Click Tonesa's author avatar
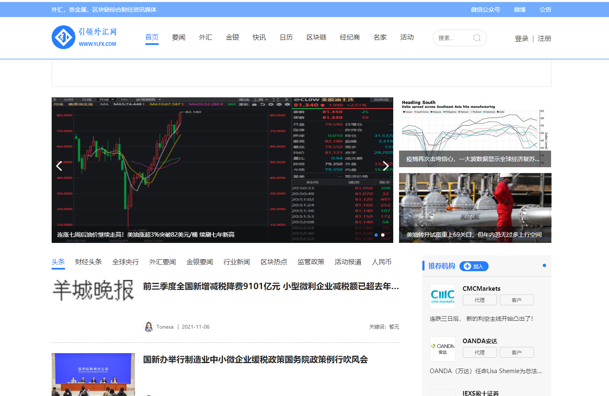The height and width of the screenshot is (396, 609). 149,327
